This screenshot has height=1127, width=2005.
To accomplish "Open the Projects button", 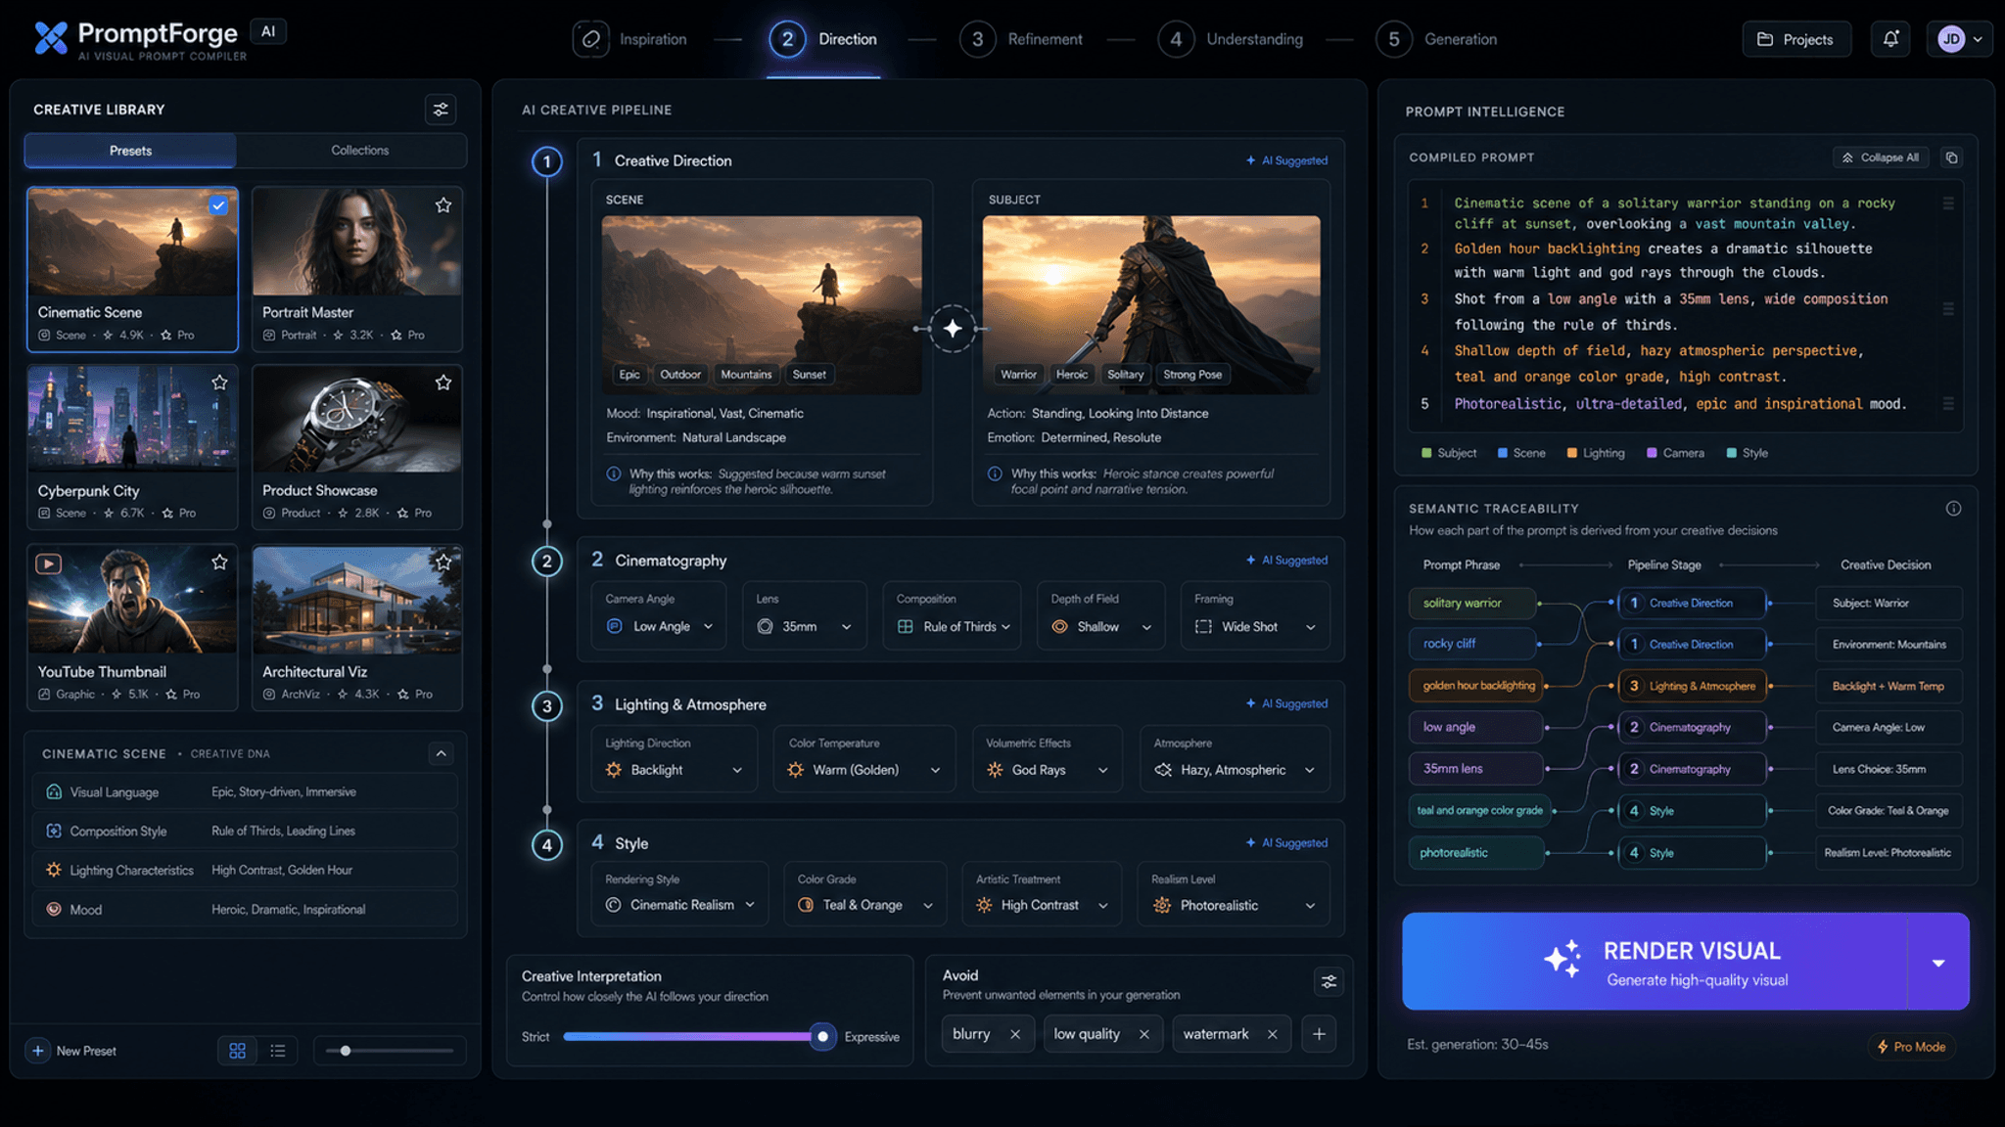I will coord(1796,39).
